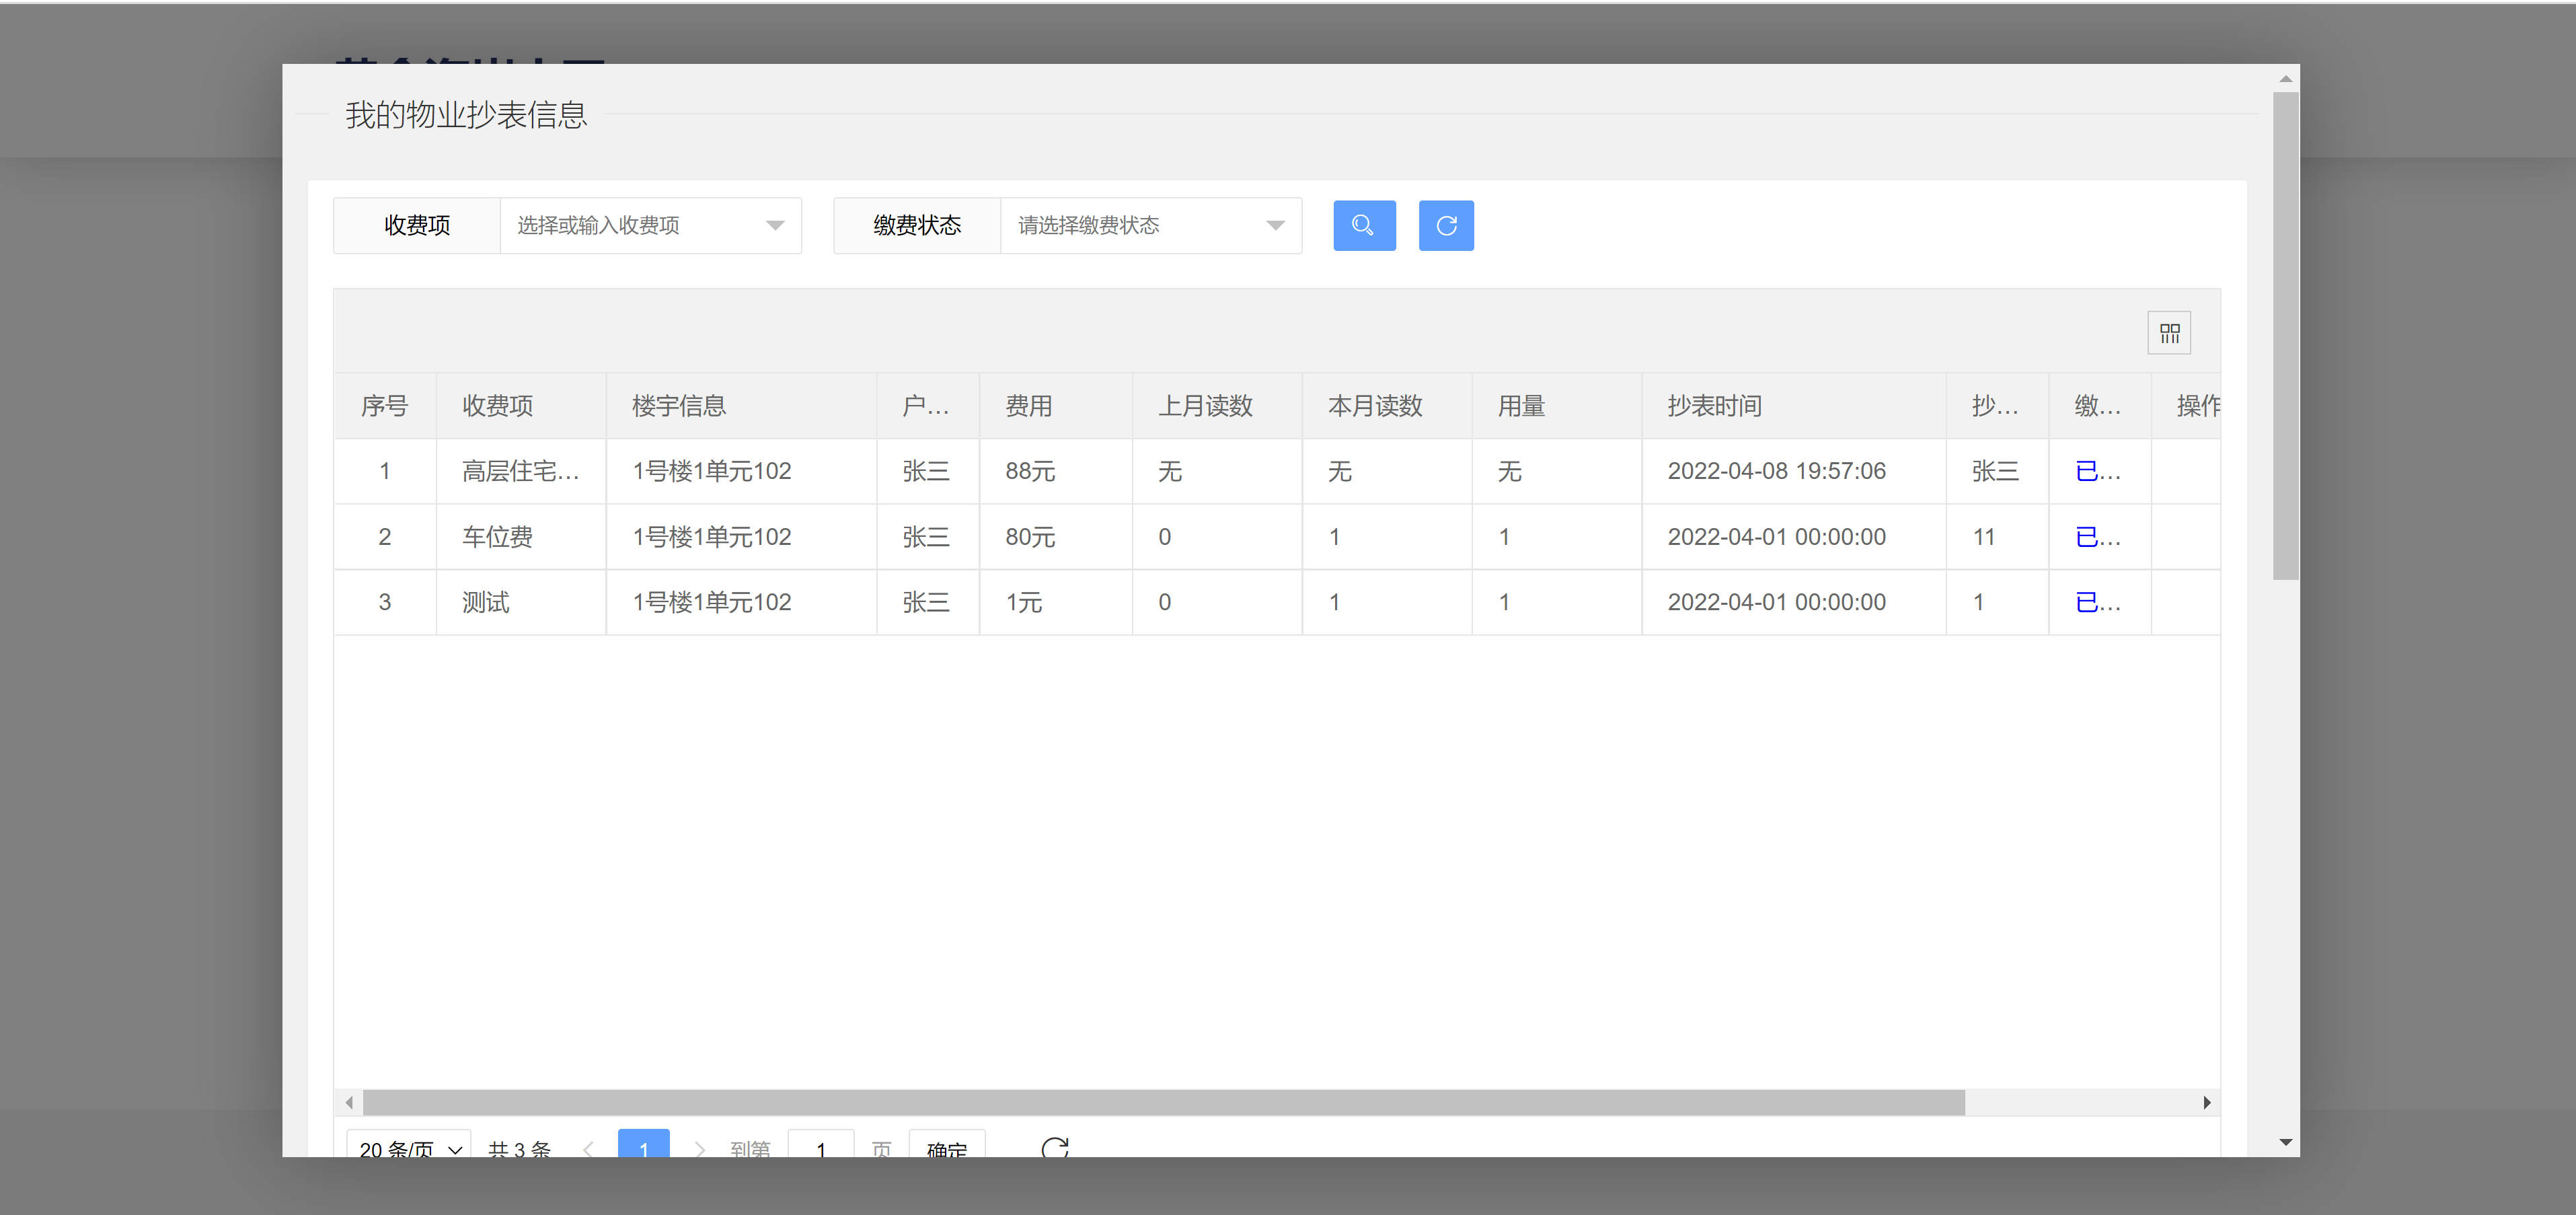Click the previous page arrow
Screen dimensions: 2576x1215
click(x=588, y=1149)
